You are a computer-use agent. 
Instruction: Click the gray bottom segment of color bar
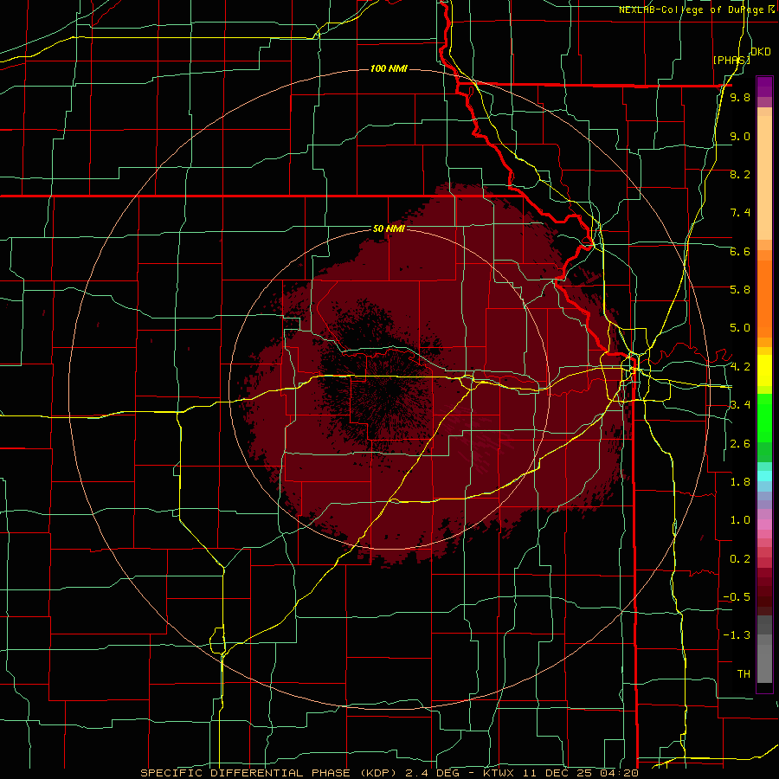coord(764,660)
